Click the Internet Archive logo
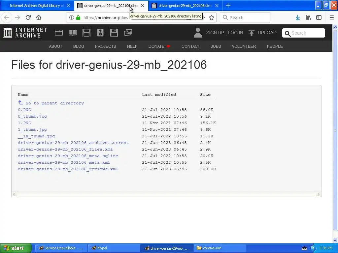The image size is (338, 253). pos(25,33)
